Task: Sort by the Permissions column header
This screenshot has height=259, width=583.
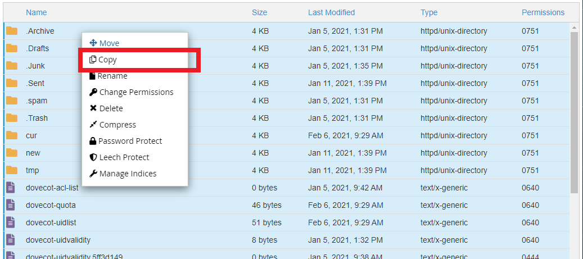Action: point(543,12)
